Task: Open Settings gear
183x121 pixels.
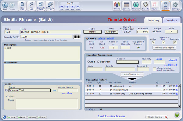Action: click(175, 6)
